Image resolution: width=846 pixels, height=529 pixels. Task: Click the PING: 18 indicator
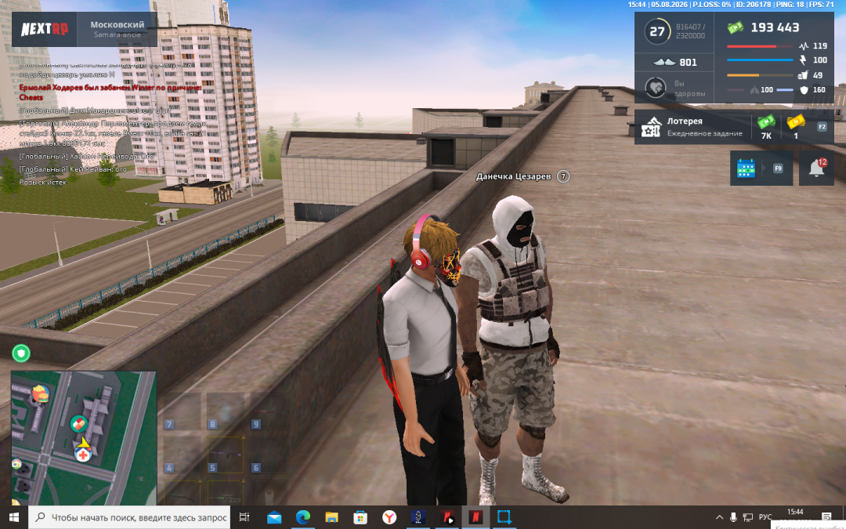click(790, 5)
